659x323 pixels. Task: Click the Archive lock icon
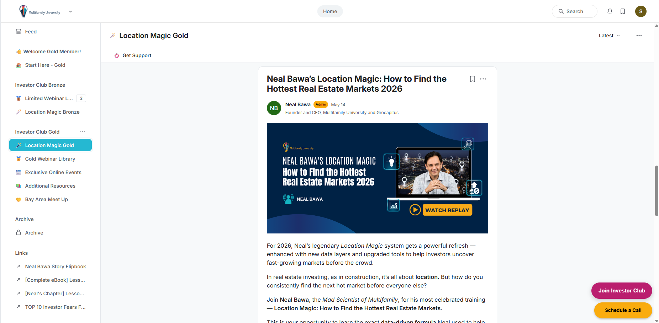(x=19, y=232)
